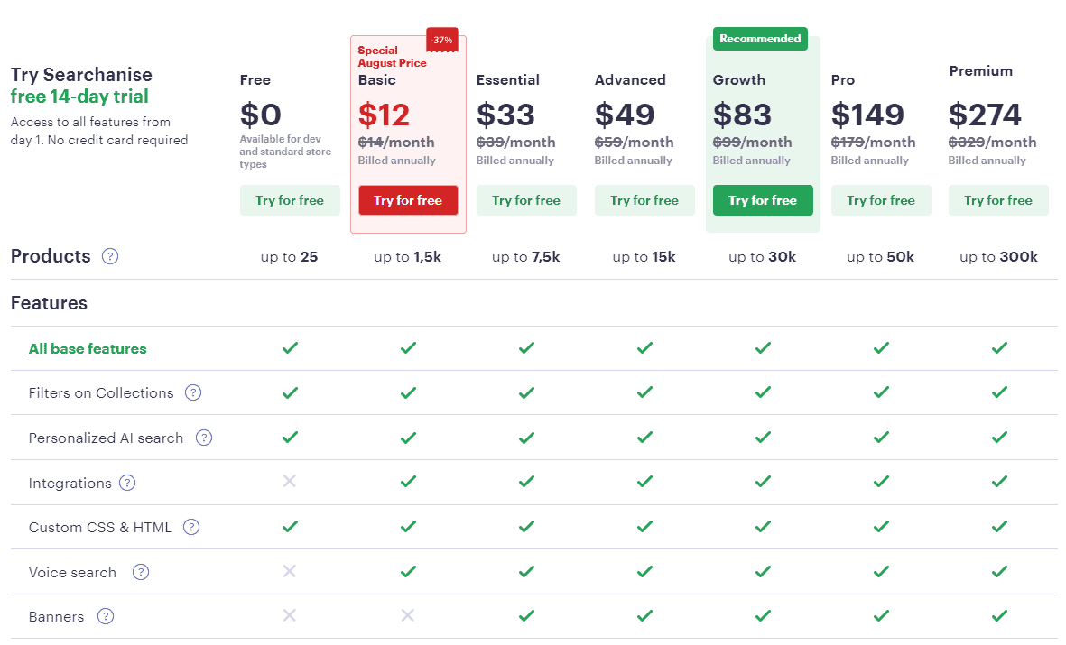1066x645 pixels.
Task: Open the All base features link
Action: (88, 349)
